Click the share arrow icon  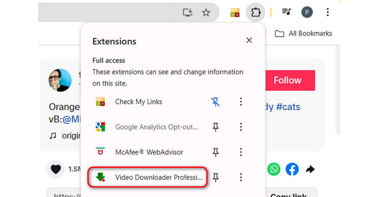(x=310, y=169)
